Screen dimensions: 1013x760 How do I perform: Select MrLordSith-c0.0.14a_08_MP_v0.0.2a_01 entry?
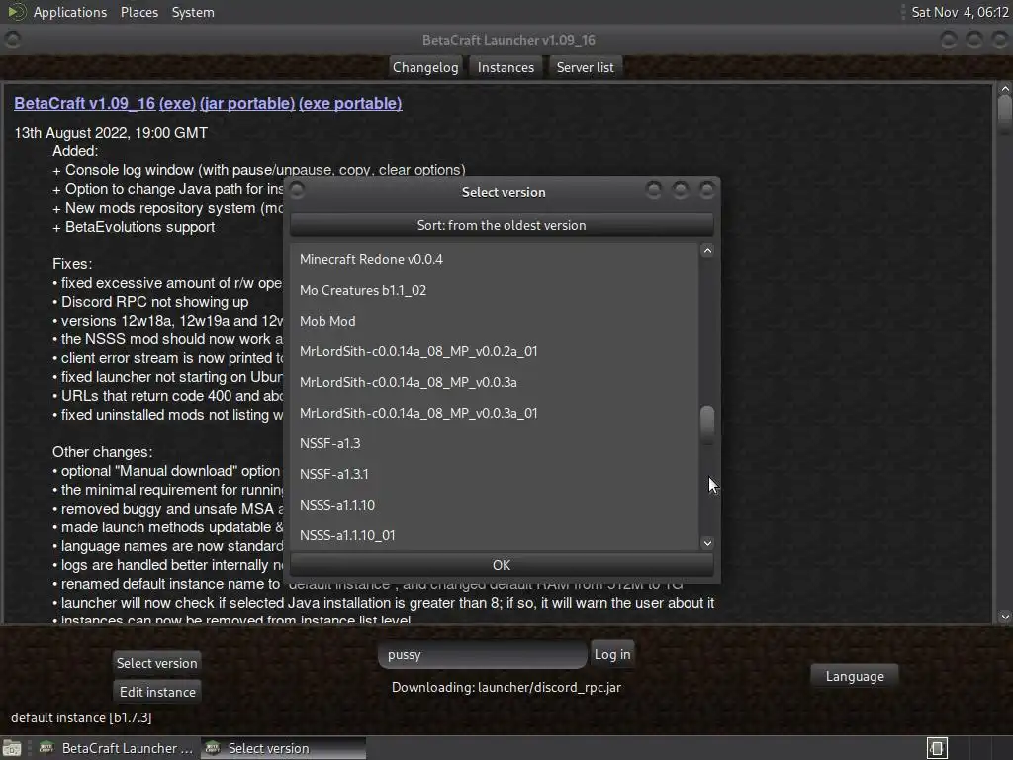[495, 351]
